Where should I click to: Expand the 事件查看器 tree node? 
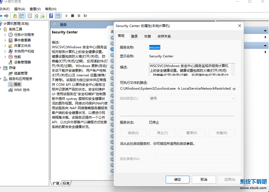pyautogui.click(x=5, y=40)
